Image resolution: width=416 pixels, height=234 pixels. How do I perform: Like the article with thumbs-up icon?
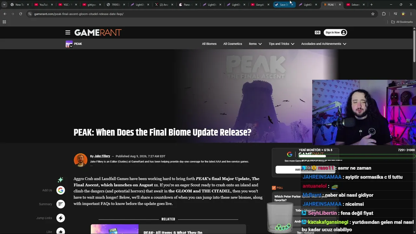(x=60, y=231)
